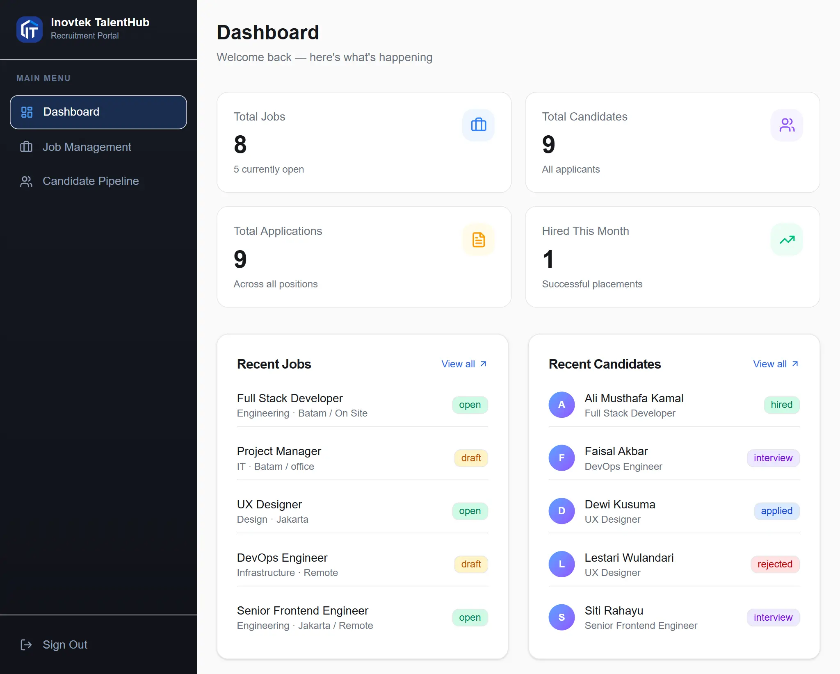Click the trending arrow icon on Hired This Month

click(787, 239)
